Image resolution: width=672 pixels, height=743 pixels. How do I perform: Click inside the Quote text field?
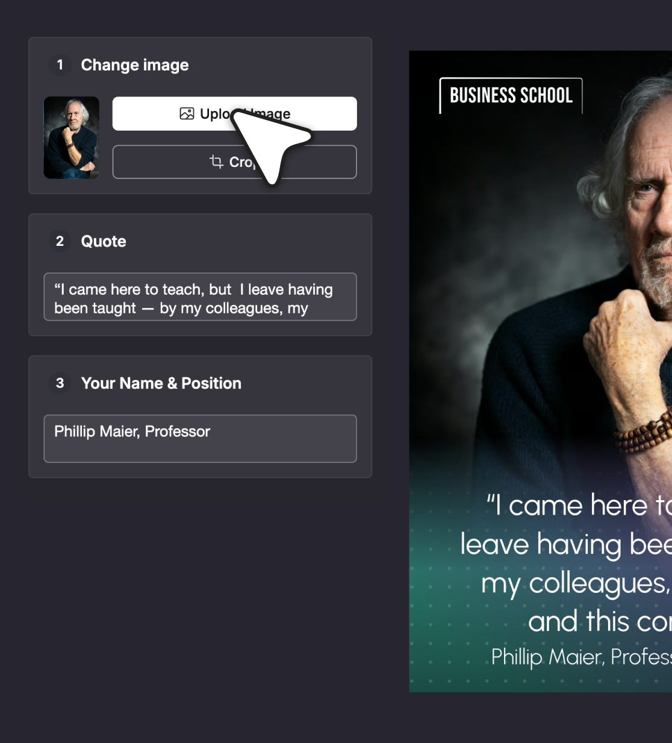point(201,297)
